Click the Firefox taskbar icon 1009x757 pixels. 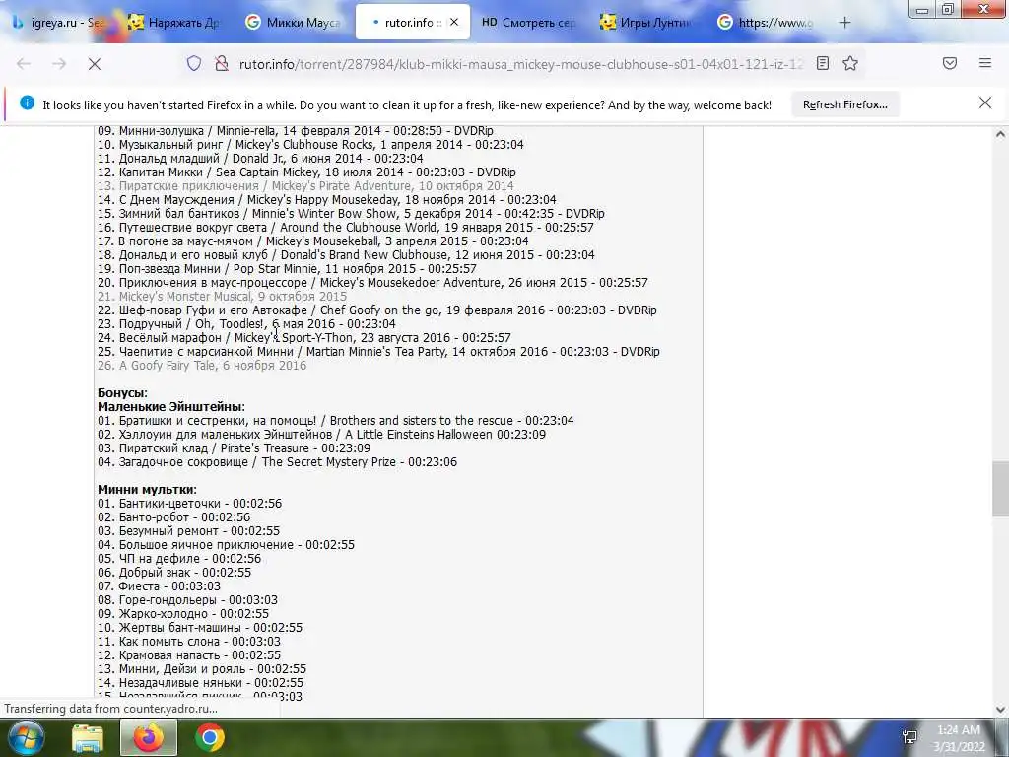point(149,738)
